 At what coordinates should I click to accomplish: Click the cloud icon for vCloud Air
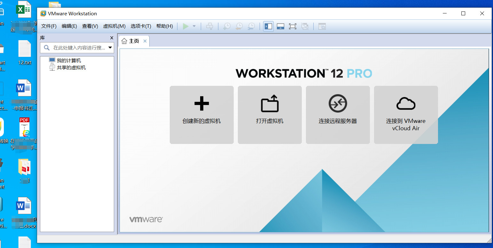point(406,104)
